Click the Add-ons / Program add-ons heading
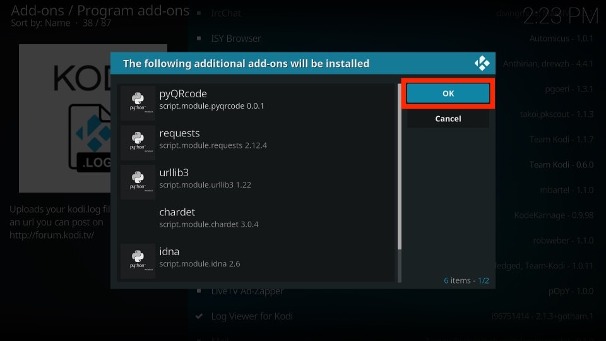 [x=100, y=11]
